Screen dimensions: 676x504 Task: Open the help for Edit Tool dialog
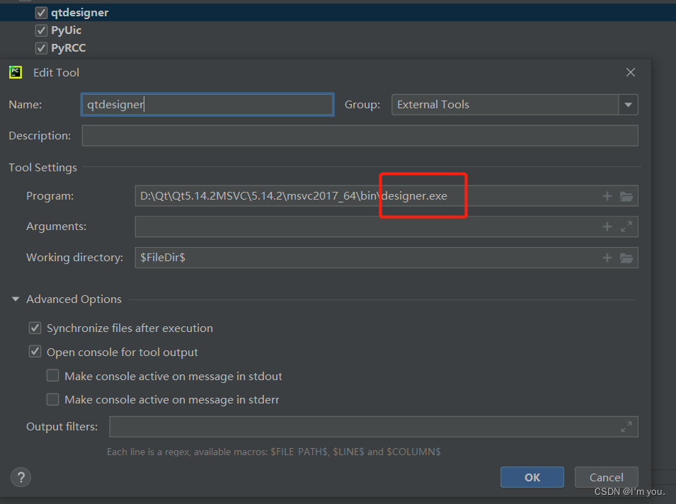click(21, 477)
